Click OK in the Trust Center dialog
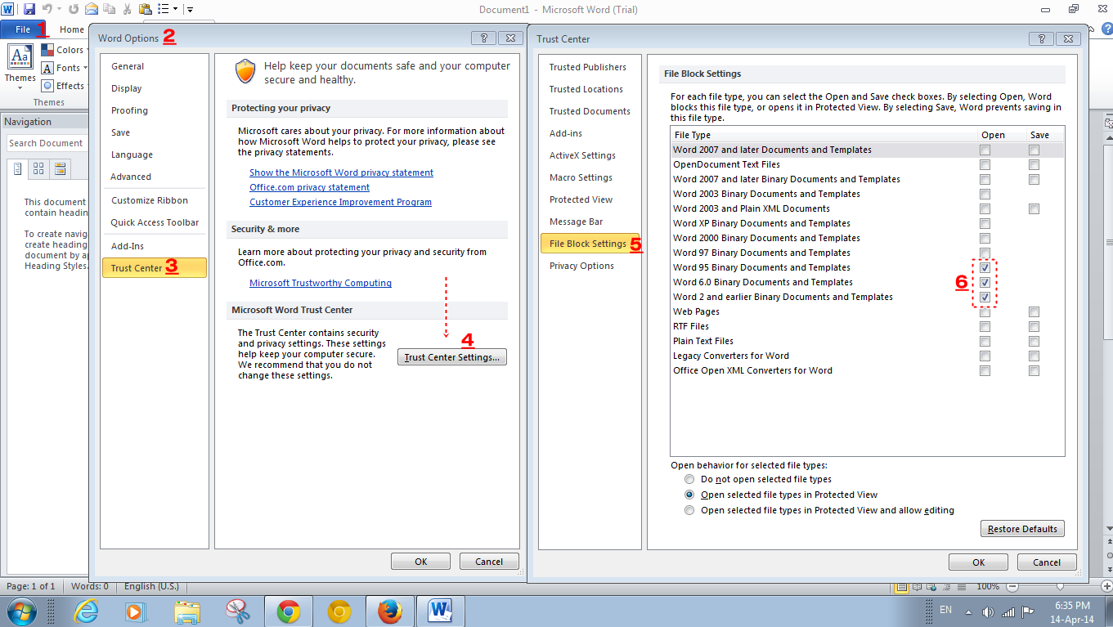Screen dimensions: 1113x627 click(978, 562)
